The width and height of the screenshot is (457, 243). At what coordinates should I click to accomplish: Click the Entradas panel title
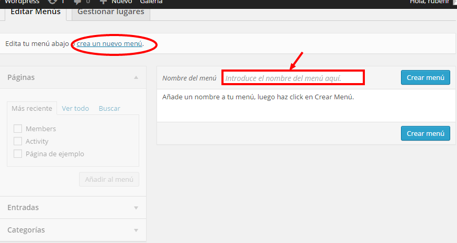(x=23, y=207)
